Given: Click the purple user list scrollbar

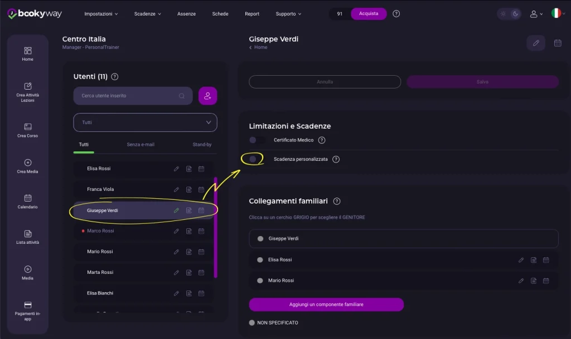Looking at the screenshot, I should (216, 227).
